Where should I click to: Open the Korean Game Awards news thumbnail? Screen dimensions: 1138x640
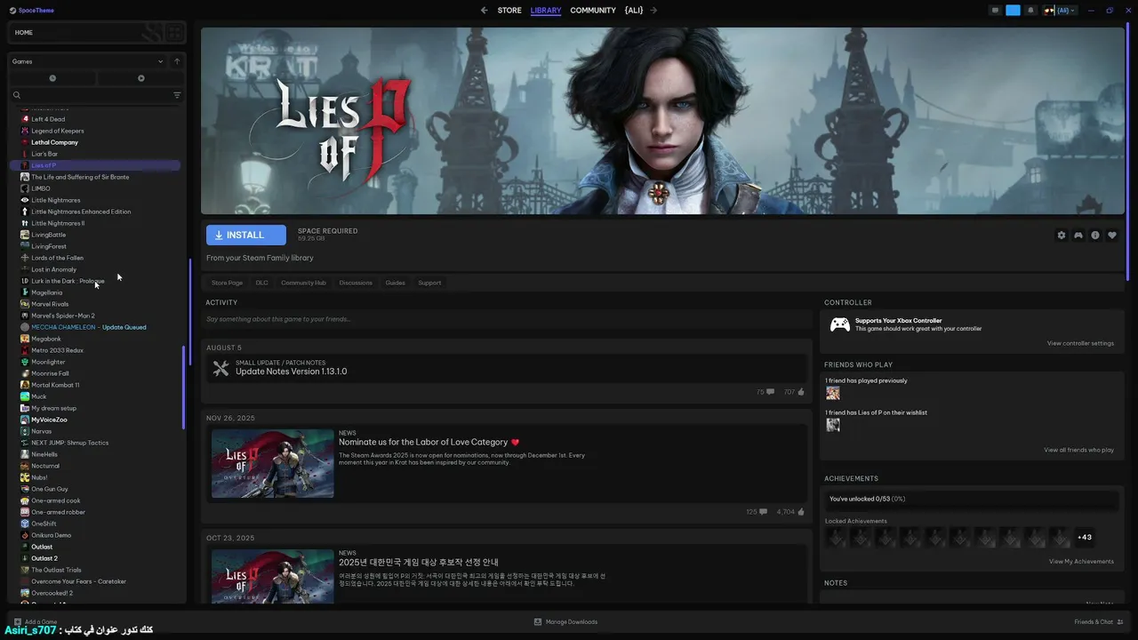273,577
